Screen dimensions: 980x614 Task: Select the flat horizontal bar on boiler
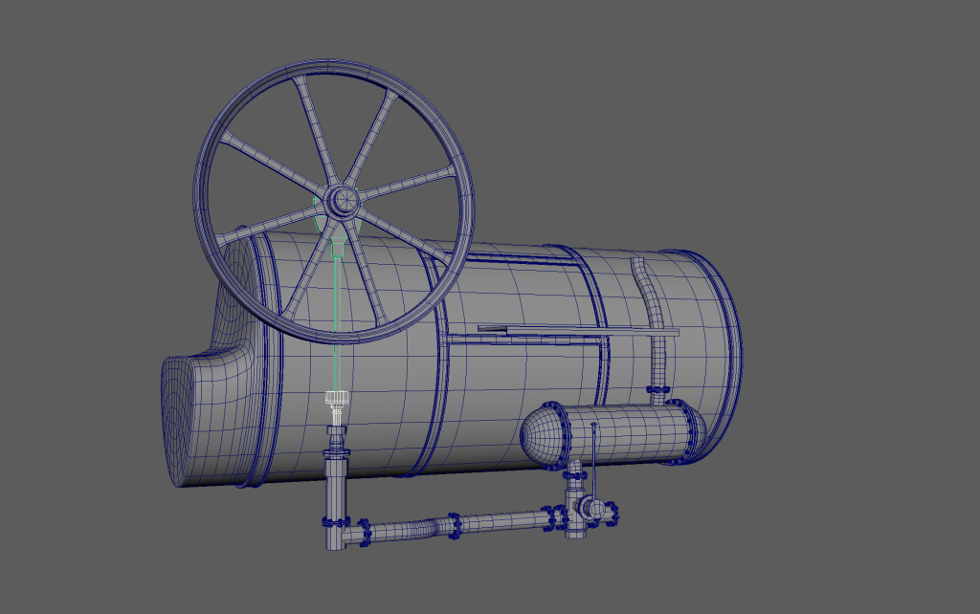[574, 331]
